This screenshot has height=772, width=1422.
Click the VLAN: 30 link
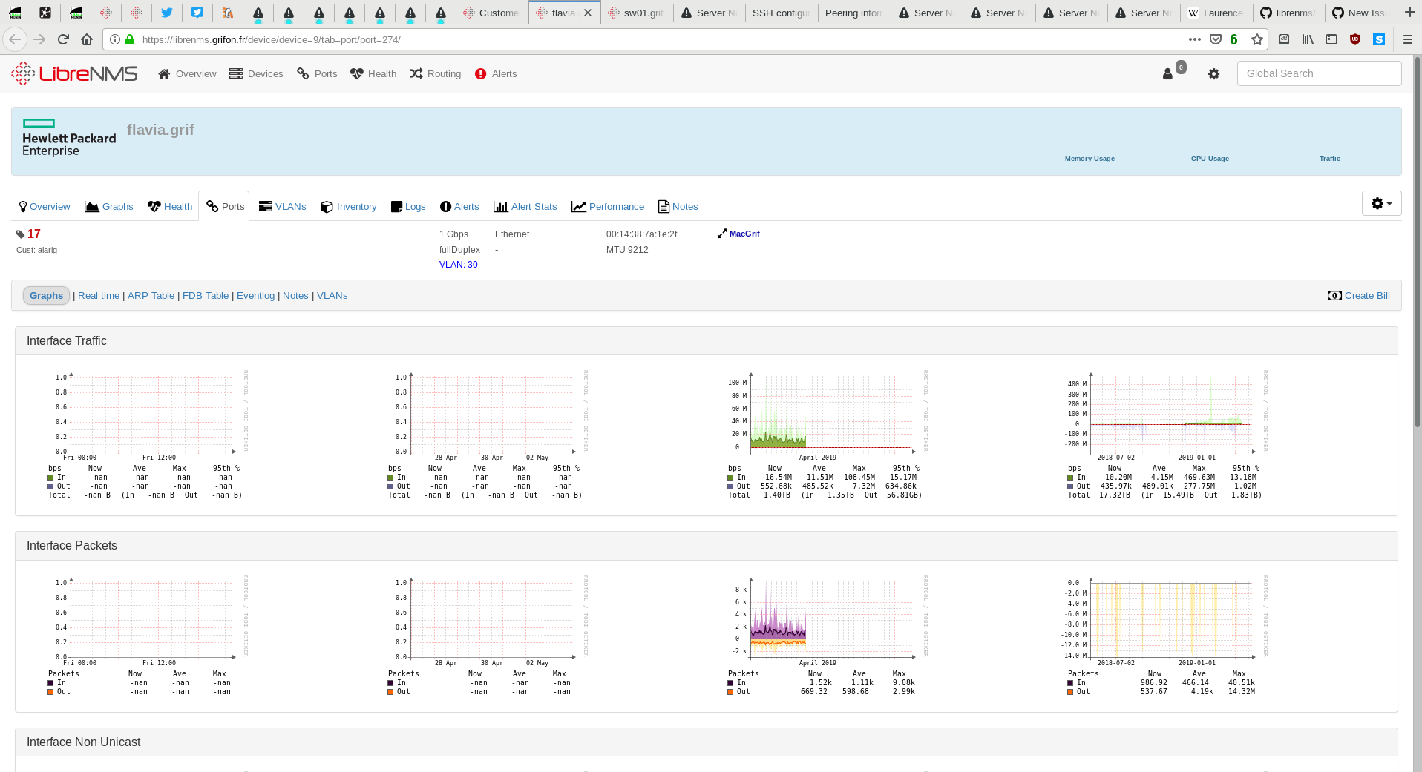coord(458,264)
